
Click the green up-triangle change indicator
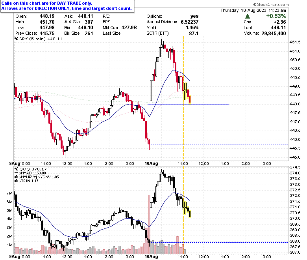[x=247, y=16]
